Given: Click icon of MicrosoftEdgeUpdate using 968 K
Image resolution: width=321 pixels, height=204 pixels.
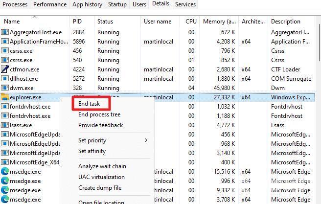Looking at the screenshot, I should 4,144.
